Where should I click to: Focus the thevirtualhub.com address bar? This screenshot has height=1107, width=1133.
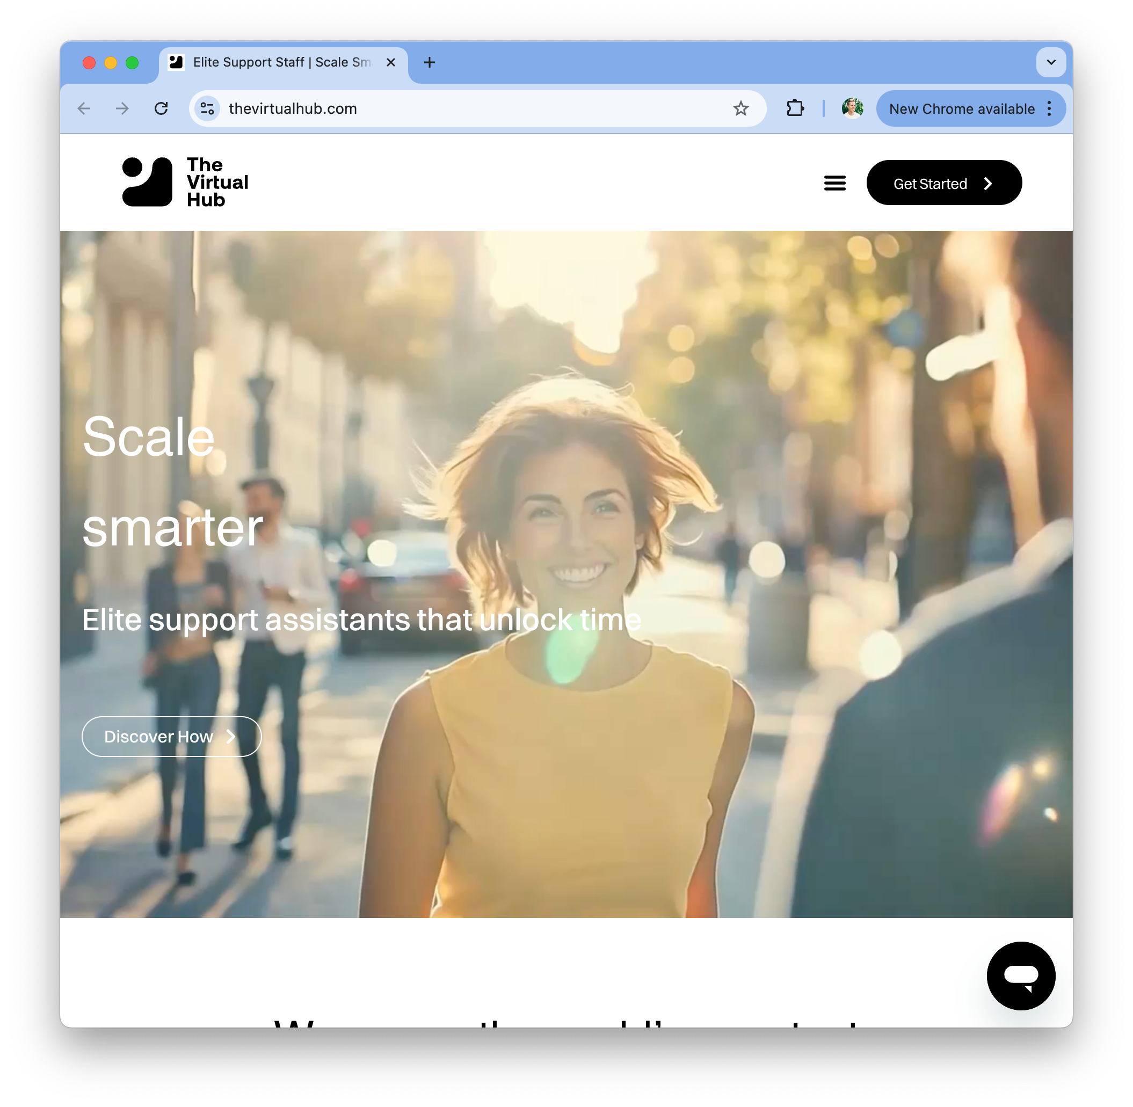tap(466, 109)
